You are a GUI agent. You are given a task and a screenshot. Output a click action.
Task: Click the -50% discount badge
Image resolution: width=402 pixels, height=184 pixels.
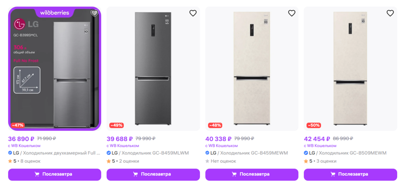click(x=313, y=125)
